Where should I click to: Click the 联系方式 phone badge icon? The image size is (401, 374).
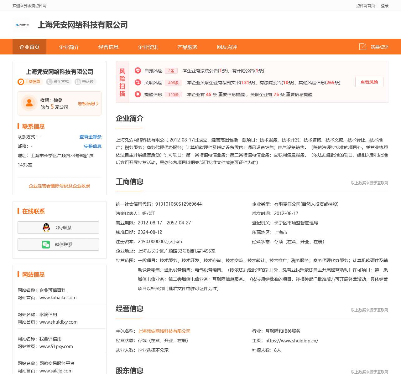(x=49, y=82)
